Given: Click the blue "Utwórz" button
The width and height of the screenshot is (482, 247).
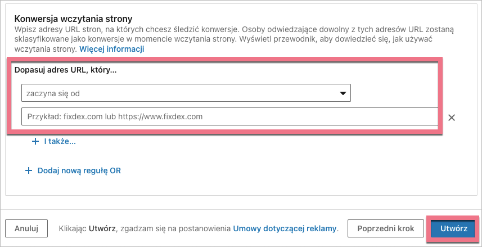Looking at the screenshot, I should point(453,228).
